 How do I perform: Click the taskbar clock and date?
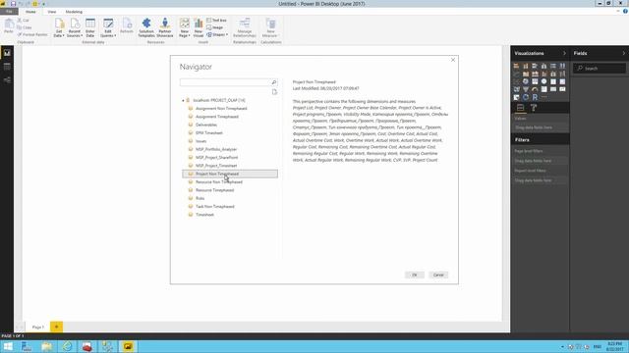coord(615,346)
